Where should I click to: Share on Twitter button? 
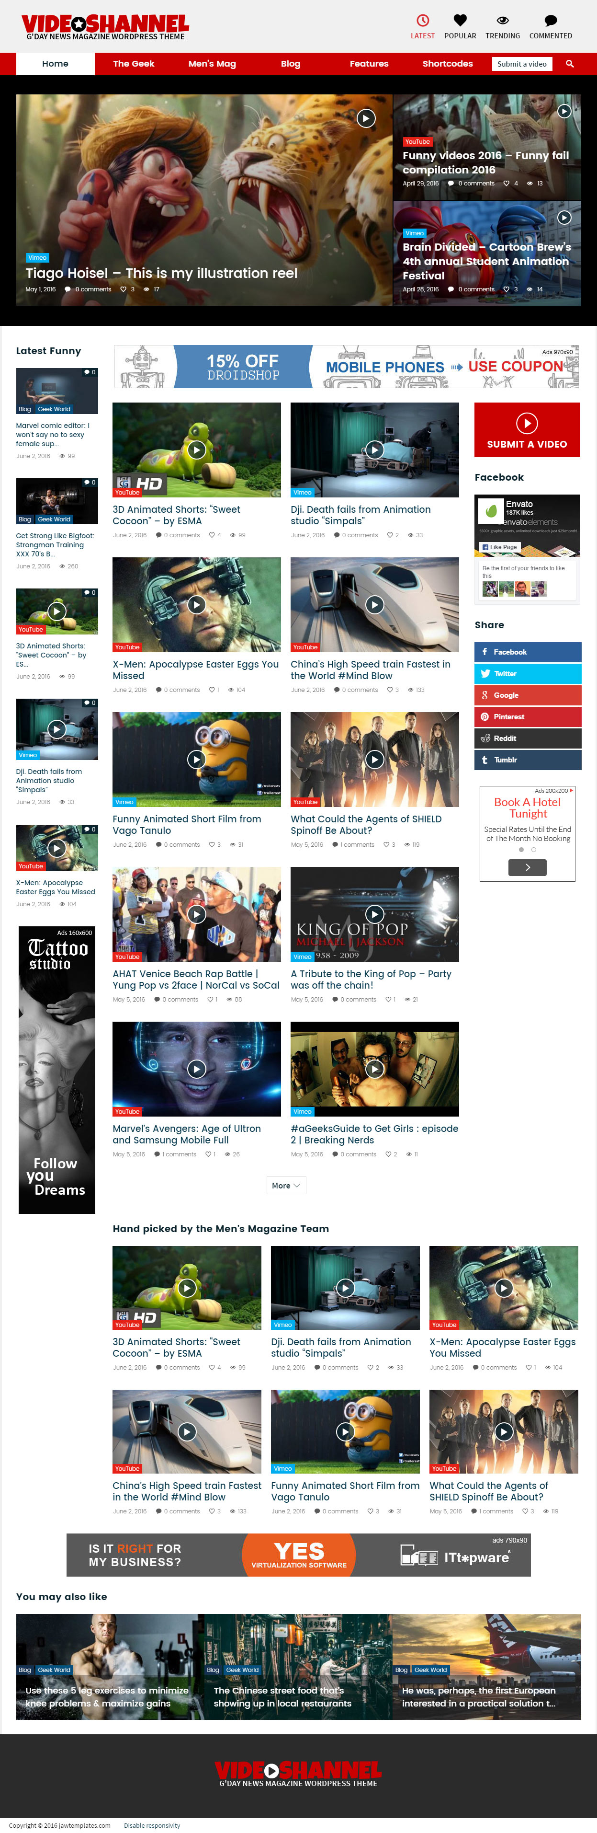coord(528,673)
